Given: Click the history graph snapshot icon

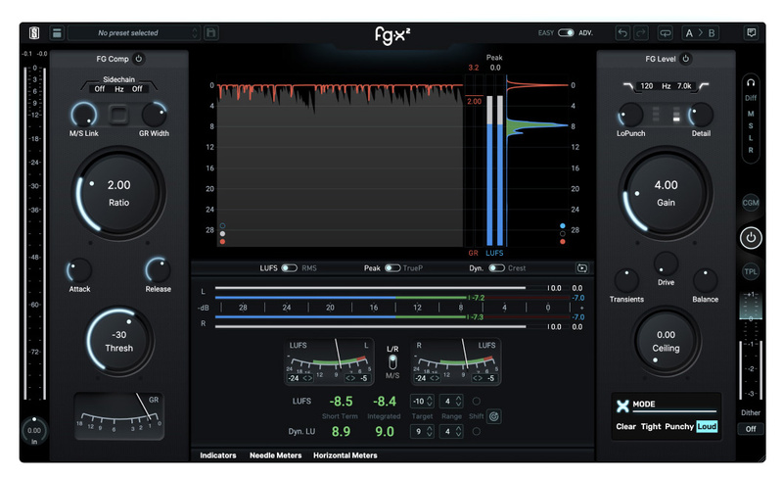Looking at the screenshot, I should click(582, 268).
